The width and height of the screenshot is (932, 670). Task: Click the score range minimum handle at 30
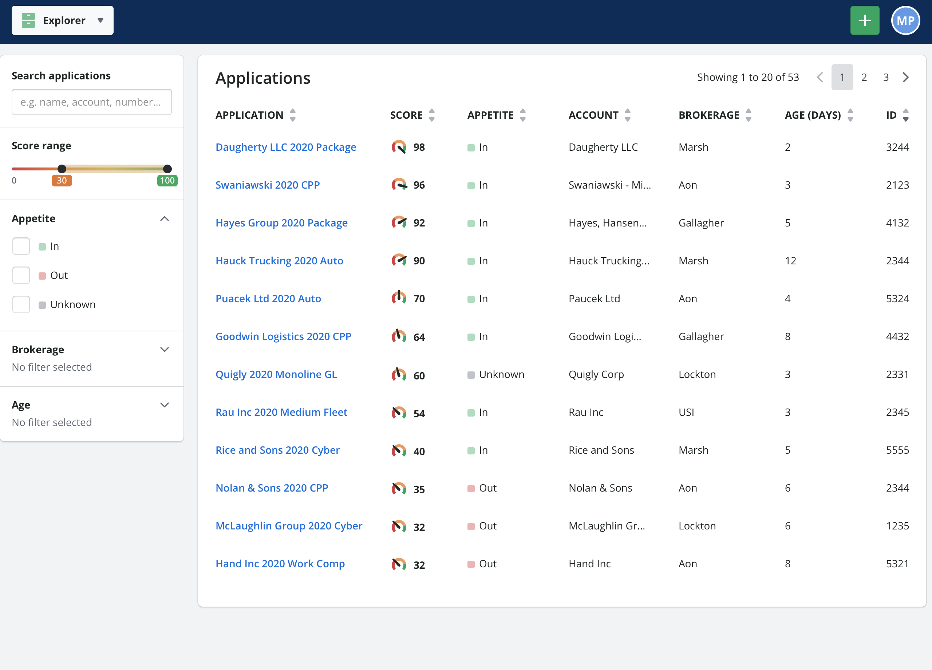(62, 169)
